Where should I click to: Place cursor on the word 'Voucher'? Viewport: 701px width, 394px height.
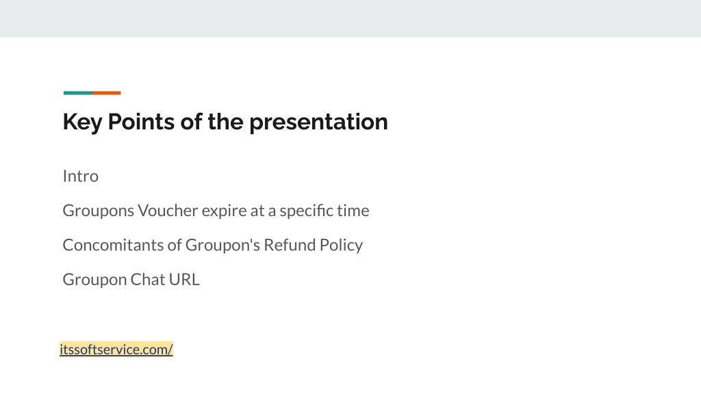point(168,211)
